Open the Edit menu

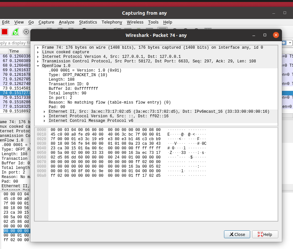click(x=6, y=22)
